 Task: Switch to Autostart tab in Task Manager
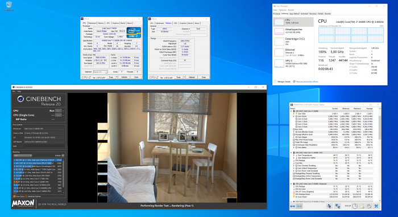pos(304,14)
